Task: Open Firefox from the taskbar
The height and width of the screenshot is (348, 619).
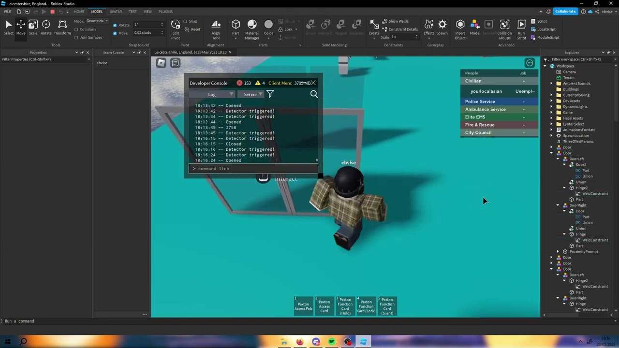Action: (x=300, y=342)
